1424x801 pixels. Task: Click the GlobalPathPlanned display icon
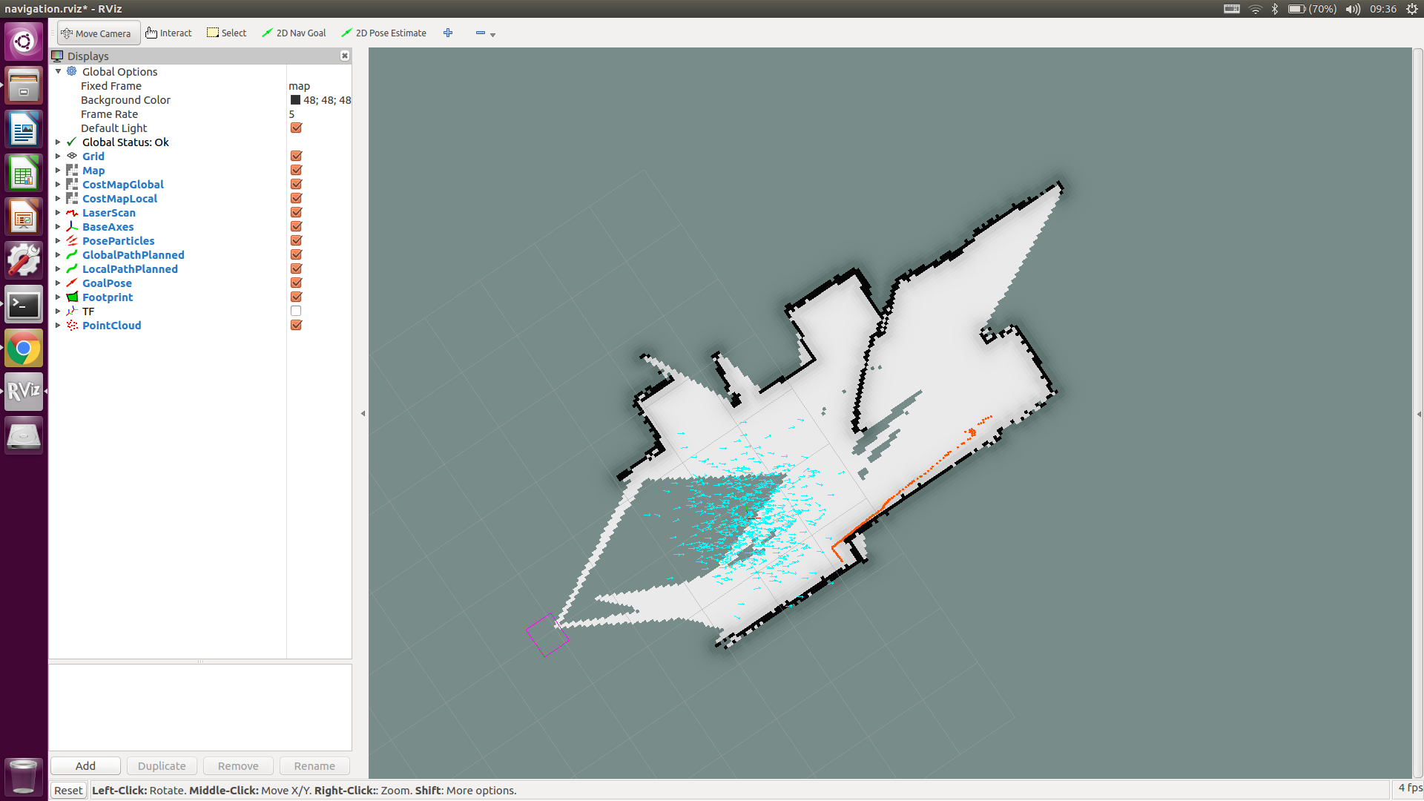(x=72, y=254)
